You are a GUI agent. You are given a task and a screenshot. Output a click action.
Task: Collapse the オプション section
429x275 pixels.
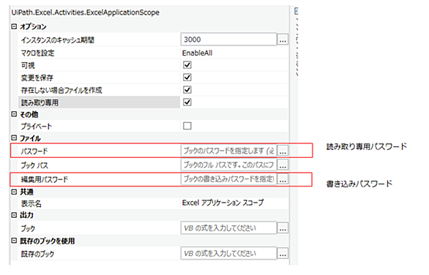point(14,26)
